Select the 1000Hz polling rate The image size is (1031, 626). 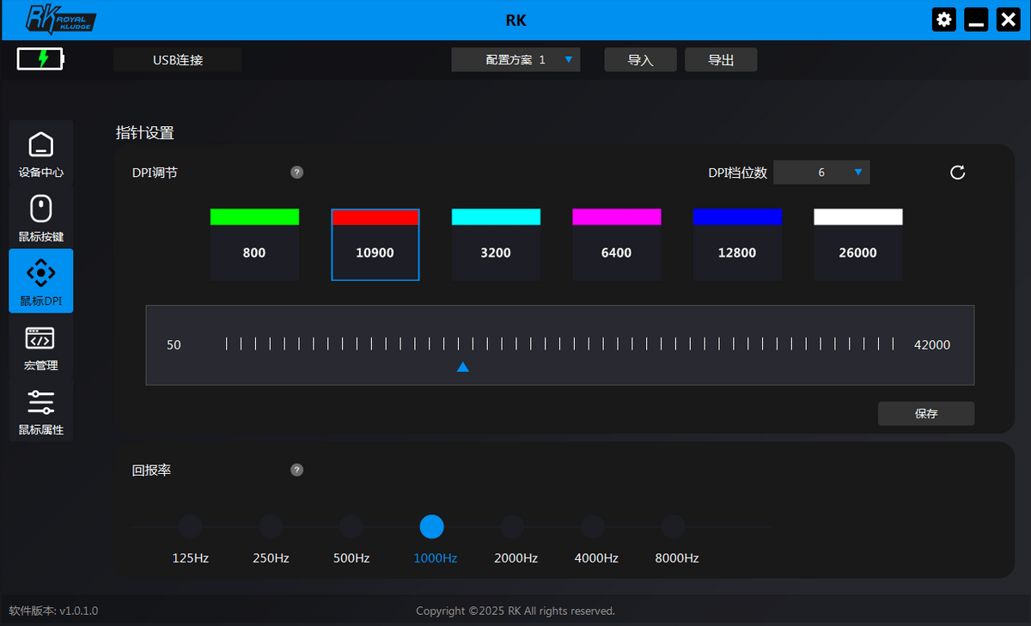(x=431, y=527)
